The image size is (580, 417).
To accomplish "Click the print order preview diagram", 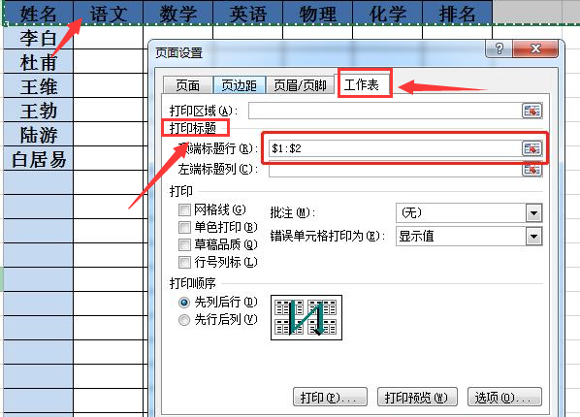I will pyautogui.click(x=306, y=317).
